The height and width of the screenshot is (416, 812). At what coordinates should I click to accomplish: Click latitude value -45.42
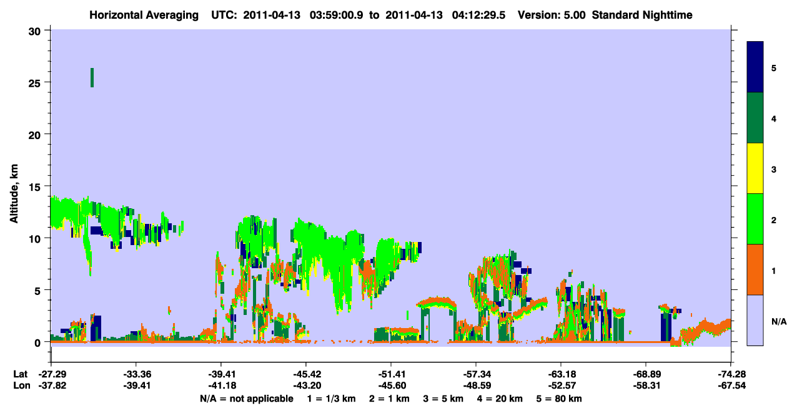pyautogui.click(x=305, y=374)
